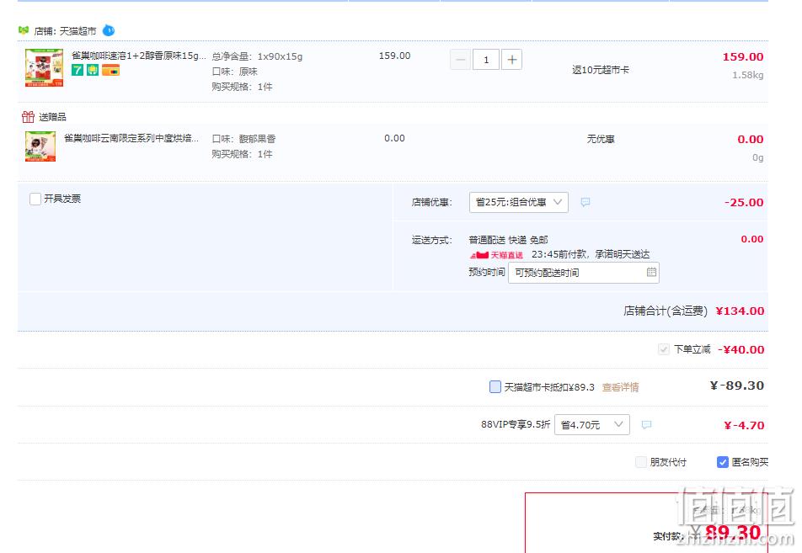Click the 返10元超市卡 promotion text
This screenshot has width=802, height=553.
pyautogui.click(x=601, y=70)
